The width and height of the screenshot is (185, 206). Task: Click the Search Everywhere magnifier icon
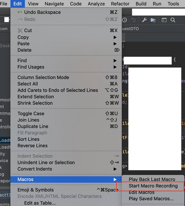click(173, 20)
